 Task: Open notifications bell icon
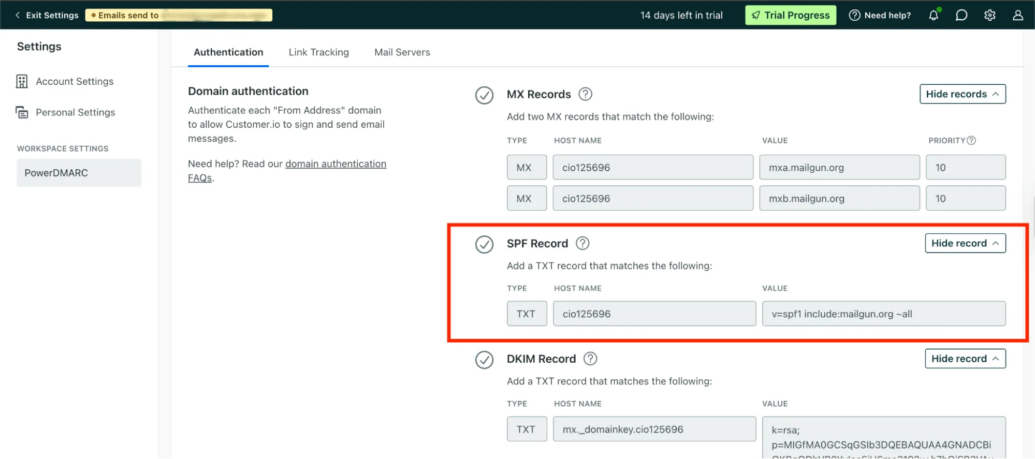coord(934,15)
